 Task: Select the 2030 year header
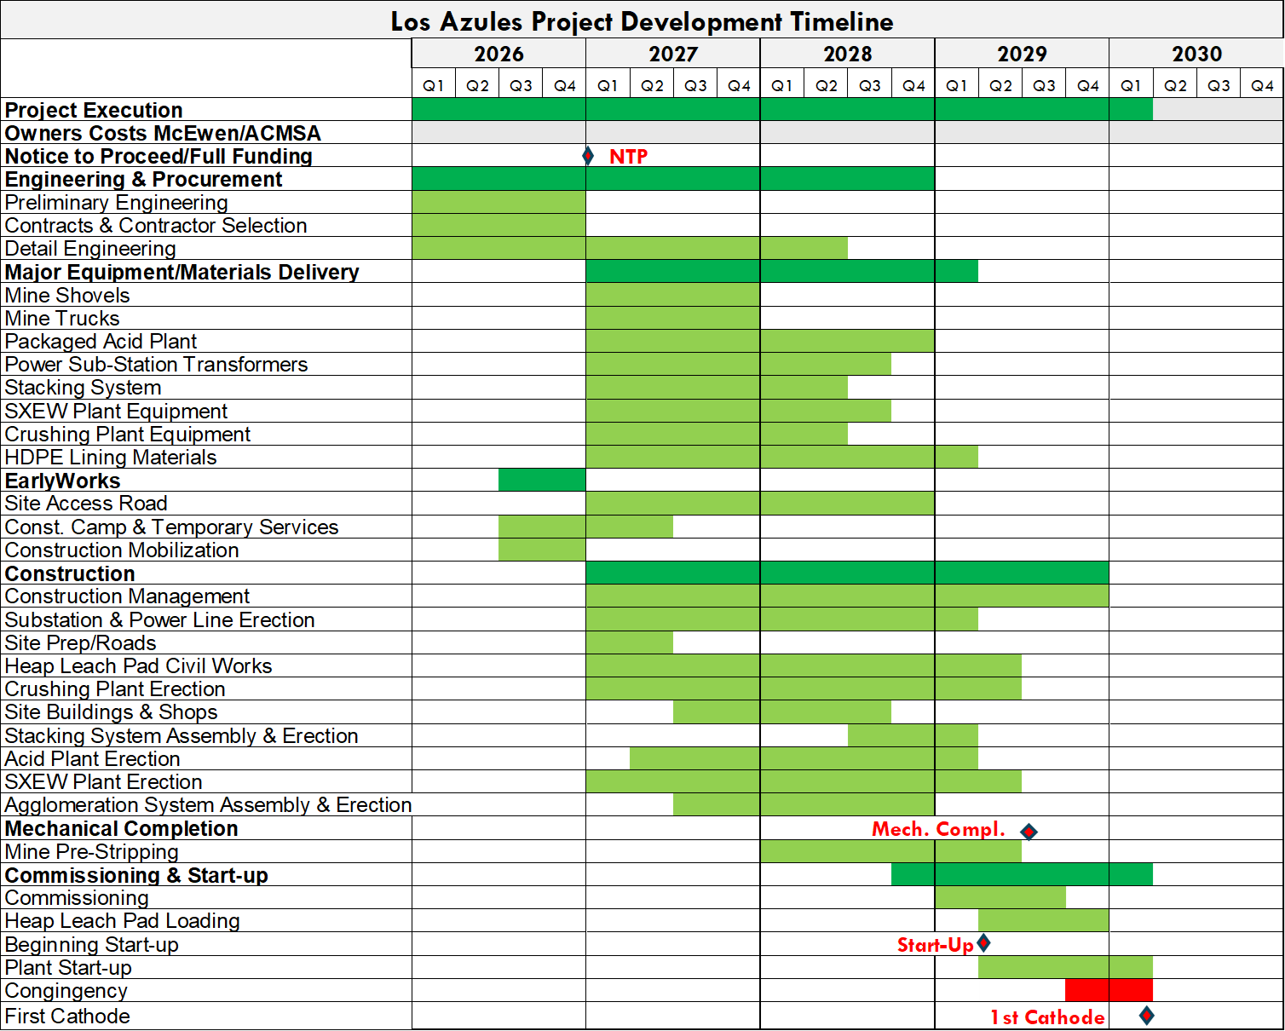[1196, 53]
